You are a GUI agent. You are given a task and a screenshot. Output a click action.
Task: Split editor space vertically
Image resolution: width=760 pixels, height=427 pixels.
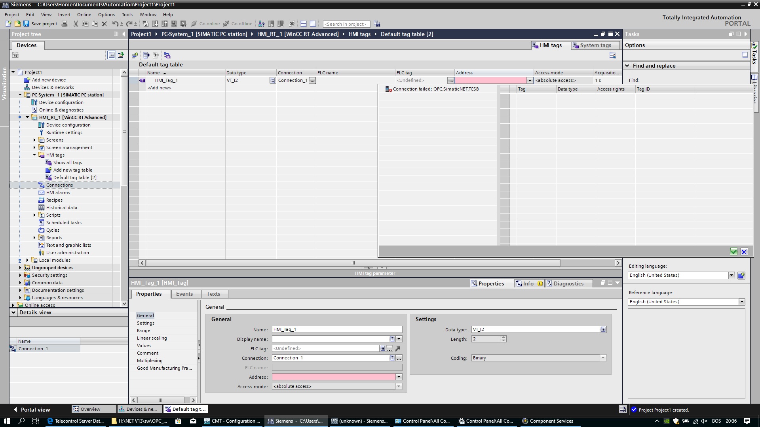(x=313, y=24)
